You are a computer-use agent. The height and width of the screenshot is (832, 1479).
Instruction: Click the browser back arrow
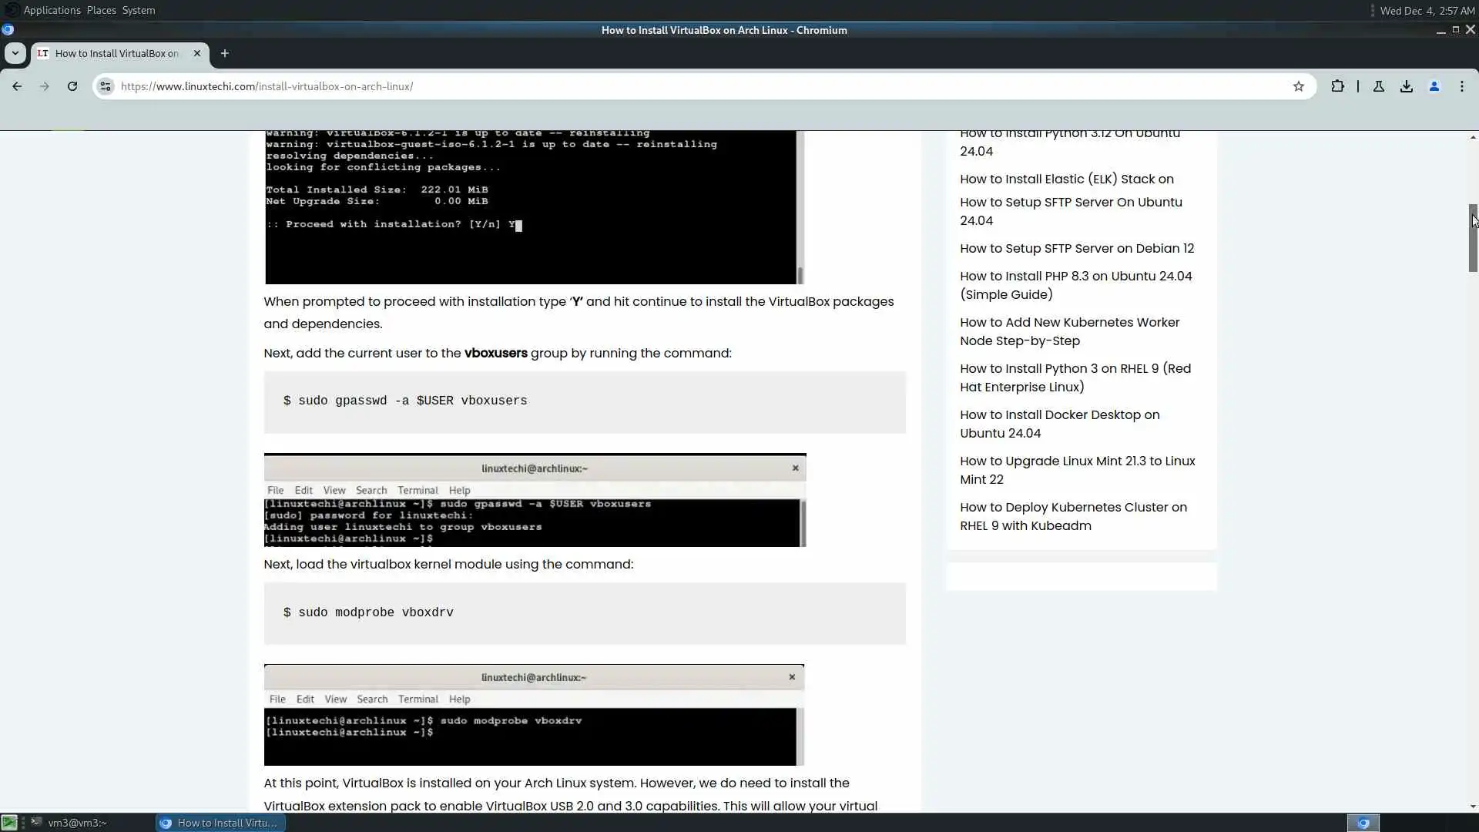tap(17, 86)
